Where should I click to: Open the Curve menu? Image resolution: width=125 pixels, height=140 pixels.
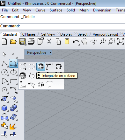coord(40,10)
